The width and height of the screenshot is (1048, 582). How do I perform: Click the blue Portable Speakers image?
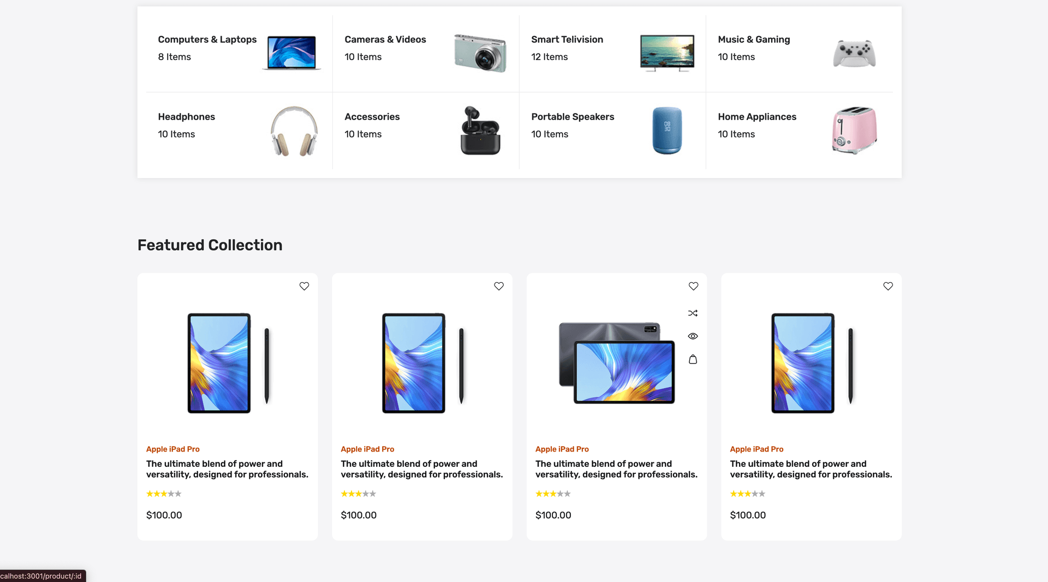(667, 131)
